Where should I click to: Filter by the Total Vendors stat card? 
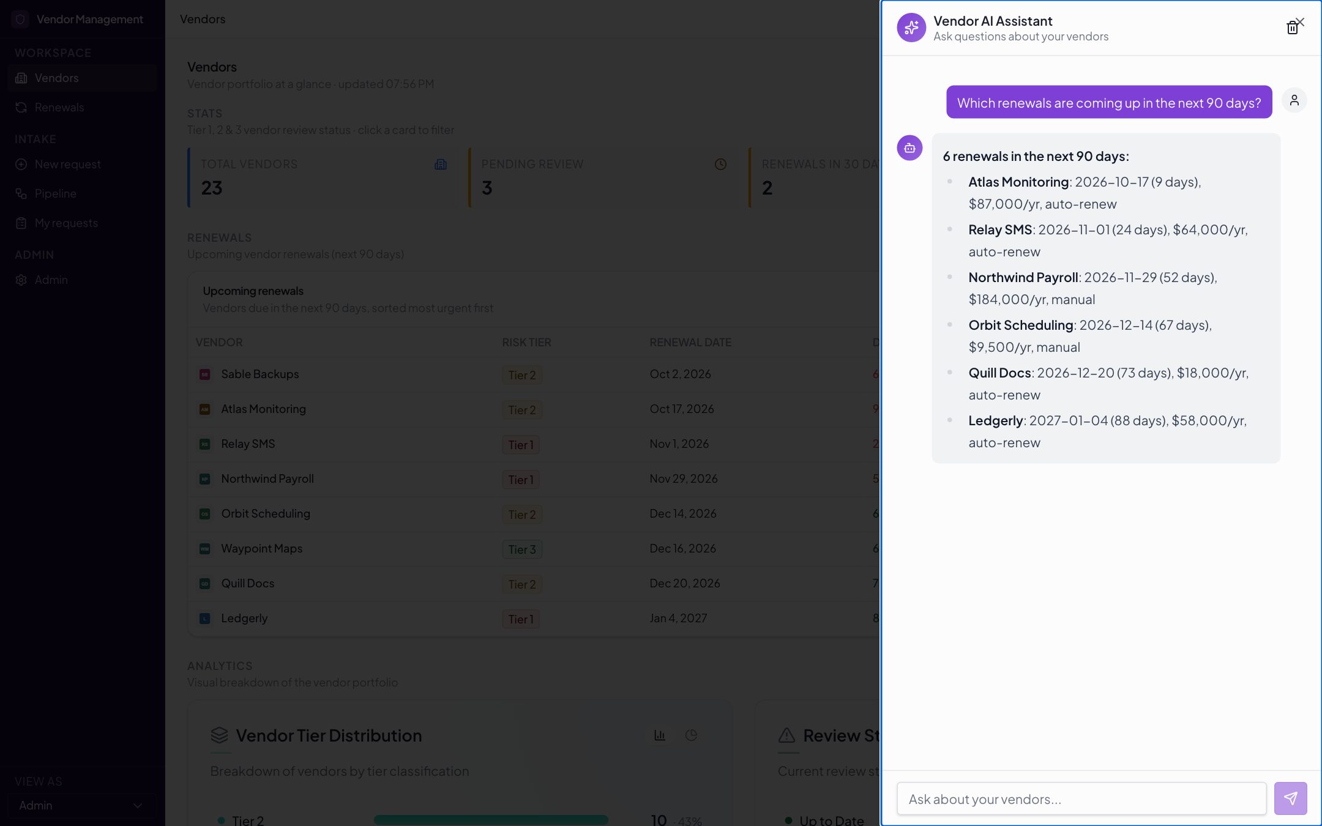[x=323, y=177]
